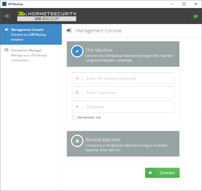This screenshot has width=202, height=191.
Task: Click 'Connect to a VM Backup instance' sidebar text
Action: [29, 37]
